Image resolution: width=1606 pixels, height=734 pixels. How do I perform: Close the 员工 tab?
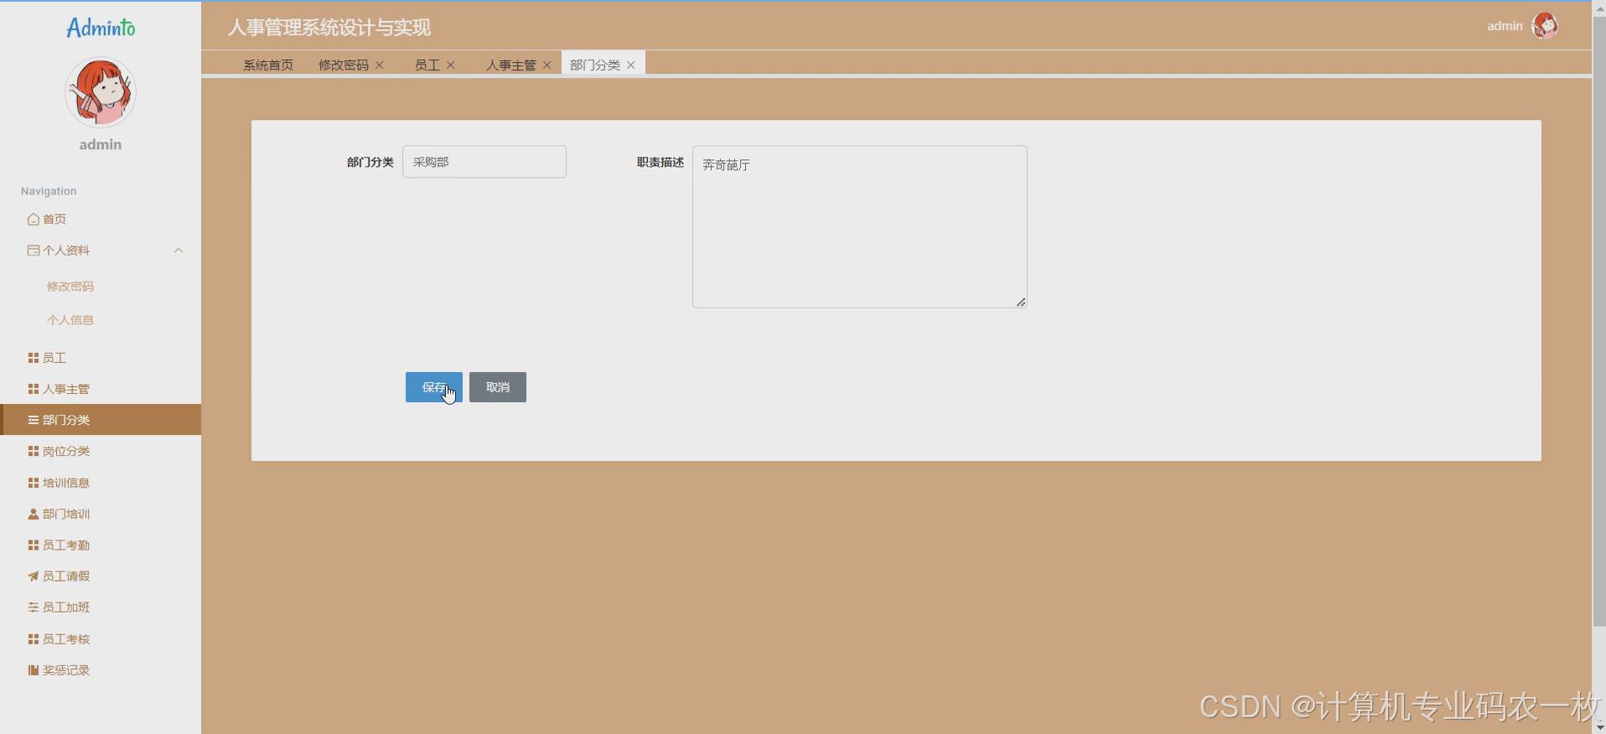(451, 65)
